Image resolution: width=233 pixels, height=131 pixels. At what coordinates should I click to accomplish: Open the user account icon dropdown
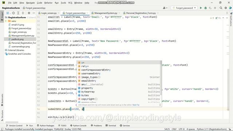coord(165,8)
